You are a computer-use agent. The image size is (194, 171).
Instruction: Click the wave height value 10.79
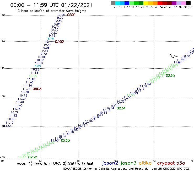15,112
